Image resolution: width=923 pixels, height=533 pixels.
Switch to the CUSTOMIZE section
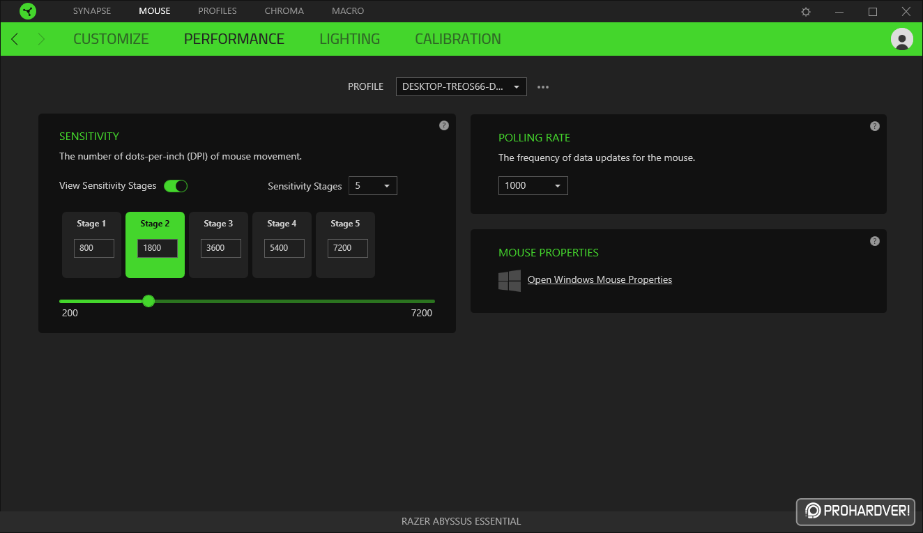coord(111,39)
